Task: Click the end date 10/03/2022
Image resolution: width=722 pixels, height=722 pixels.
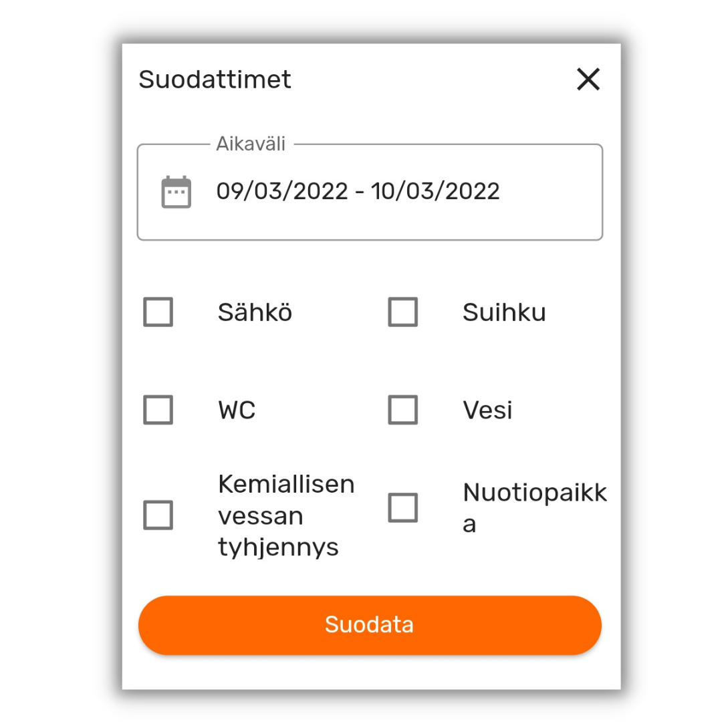Action: [x=435, y=192]
